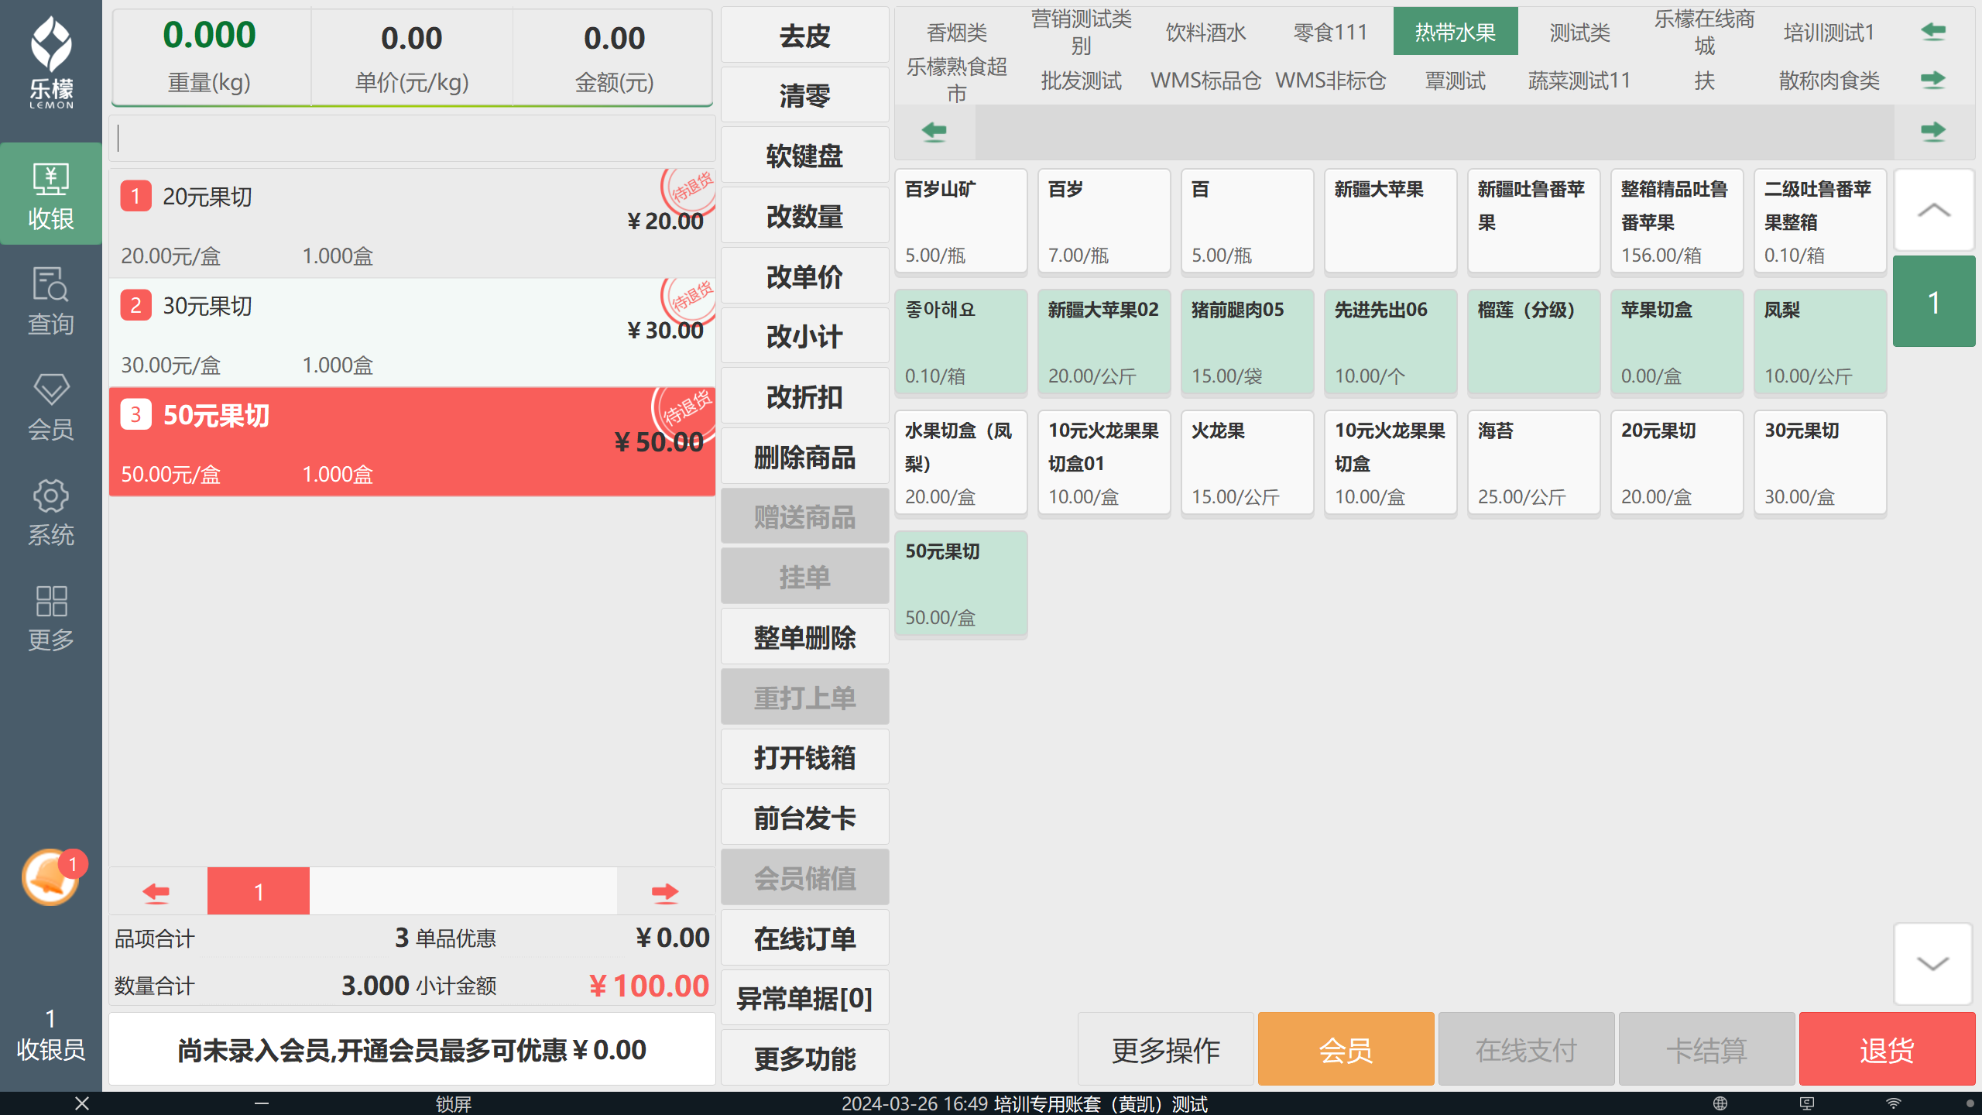Add product 猪前腿肉05
Viewport: 1982px width, 1115px height.
[1247, 342]
